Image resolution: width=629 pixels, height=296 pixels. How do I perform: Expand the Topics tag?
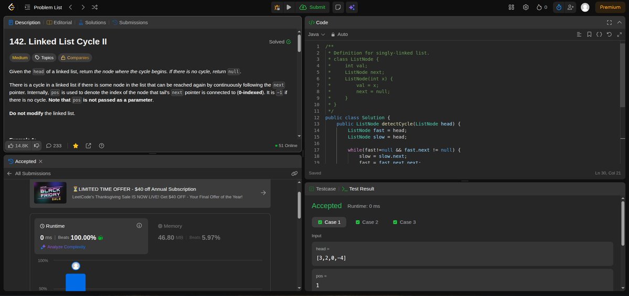[44, 58]
